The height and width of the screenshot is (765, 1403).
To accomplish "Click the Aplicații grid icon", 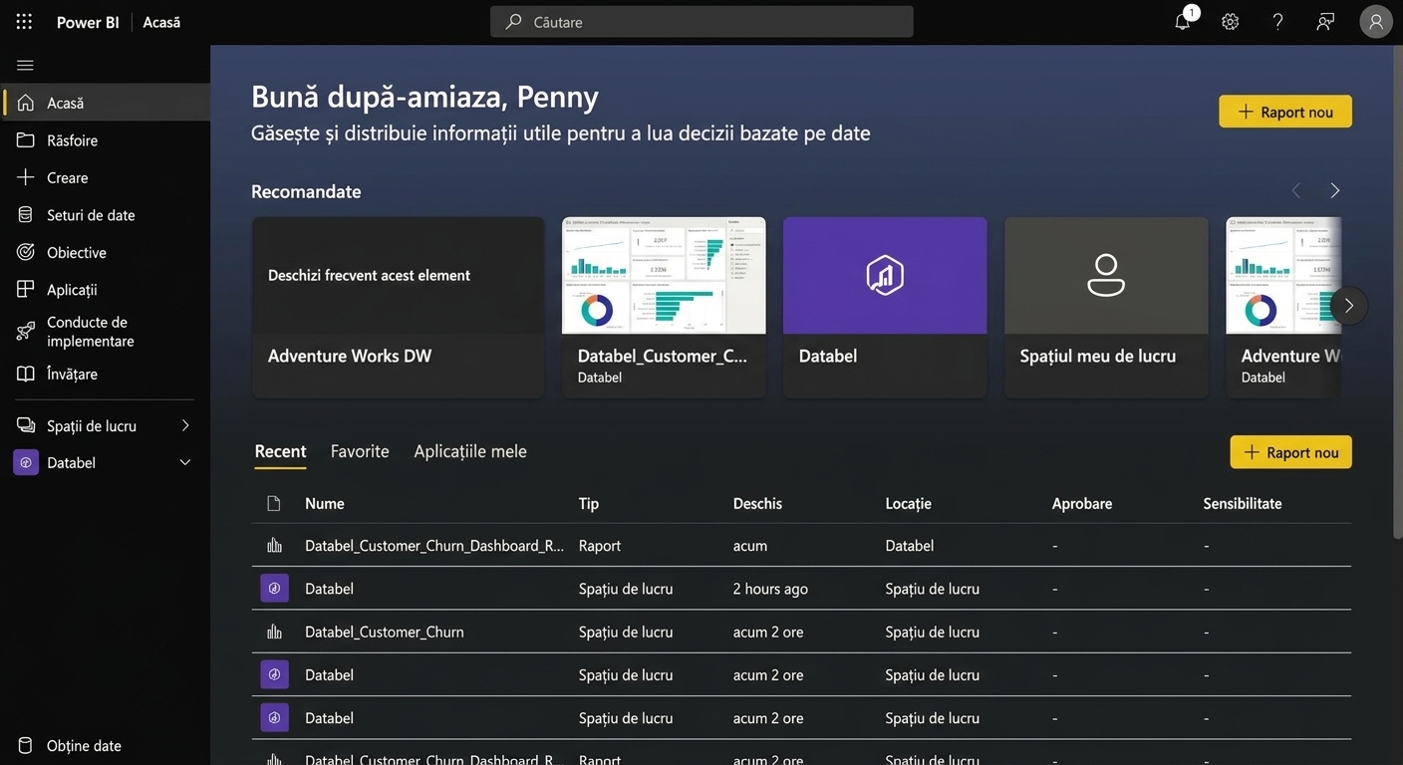I will (x=26, y=289).
